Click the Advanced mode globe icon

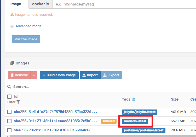(12, 26)
